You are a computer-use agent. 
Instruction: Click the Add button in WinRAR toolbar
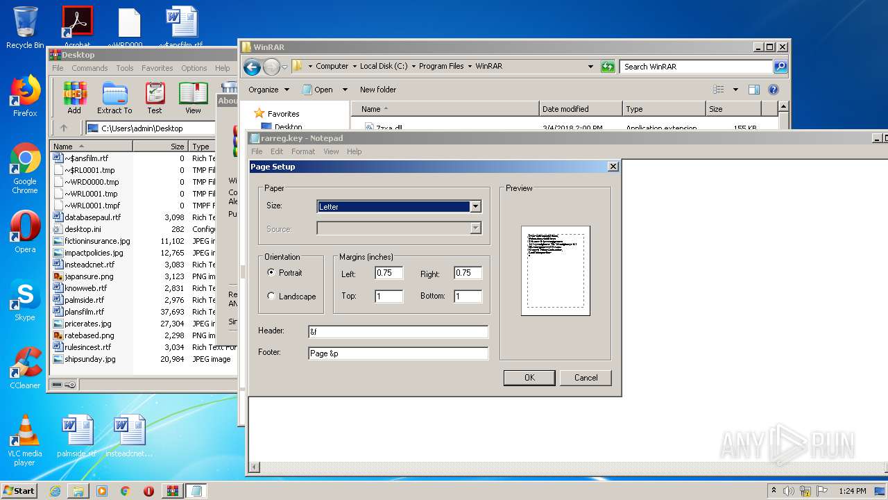(x=74, y=97)
